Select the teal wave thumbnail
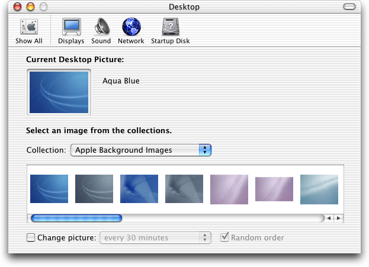Image resolution: width=369 pixels, height=267 pixels. point(319,189)
